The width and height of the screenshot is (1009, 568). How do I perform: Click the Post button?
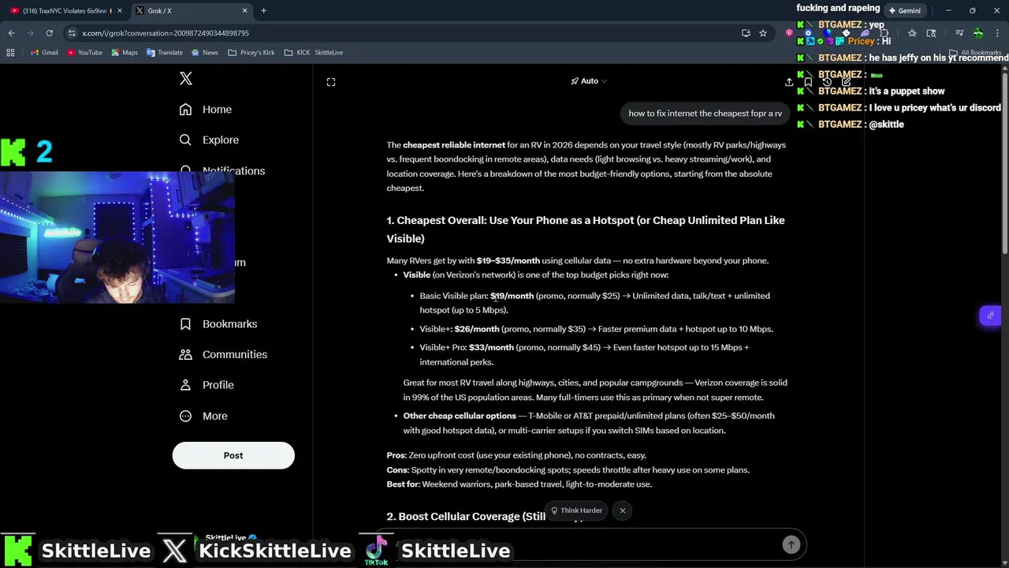233,455
